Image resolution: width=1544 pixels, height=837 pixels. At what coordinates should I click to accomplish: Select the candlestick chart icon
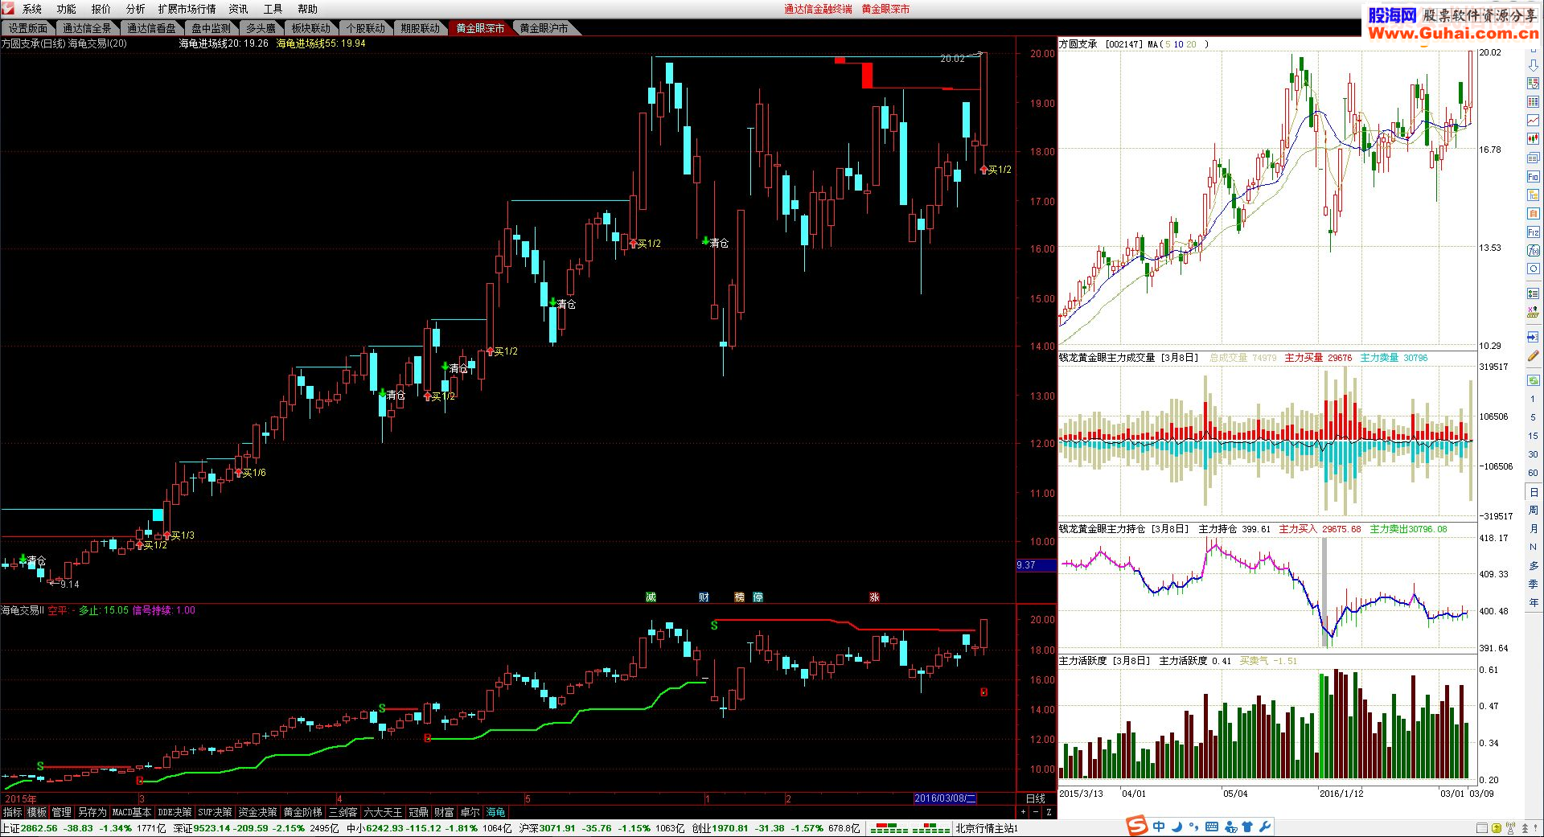(1533, 139)
